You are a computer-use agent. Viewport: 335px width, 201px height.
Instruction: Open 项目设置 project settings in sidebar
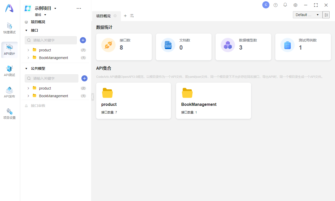9,114
